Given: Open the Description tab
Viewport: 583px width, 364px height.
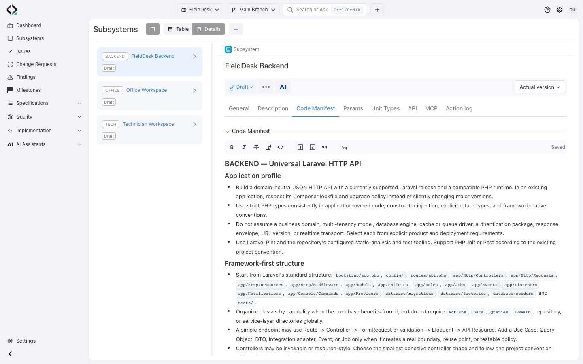Looking at the screenshot, I should 273,108.
